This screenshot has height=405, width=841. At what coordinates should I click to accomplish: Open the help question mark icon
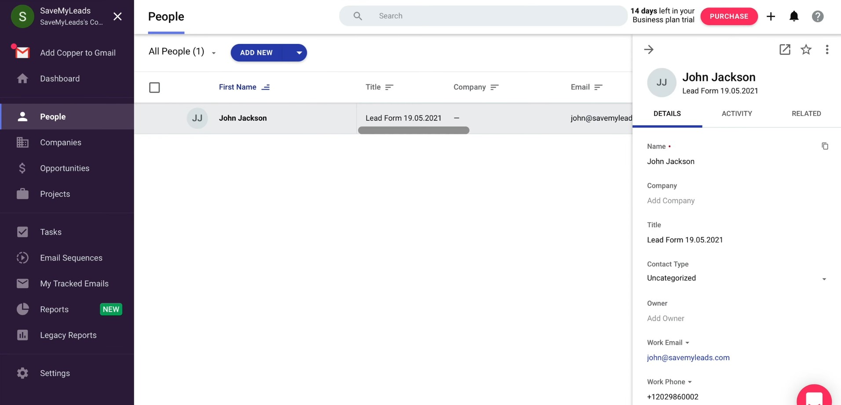[818, 16]
